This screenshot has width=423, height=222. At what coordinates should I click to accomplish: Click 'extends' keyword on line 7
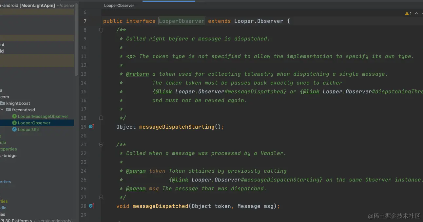[220, 21]
